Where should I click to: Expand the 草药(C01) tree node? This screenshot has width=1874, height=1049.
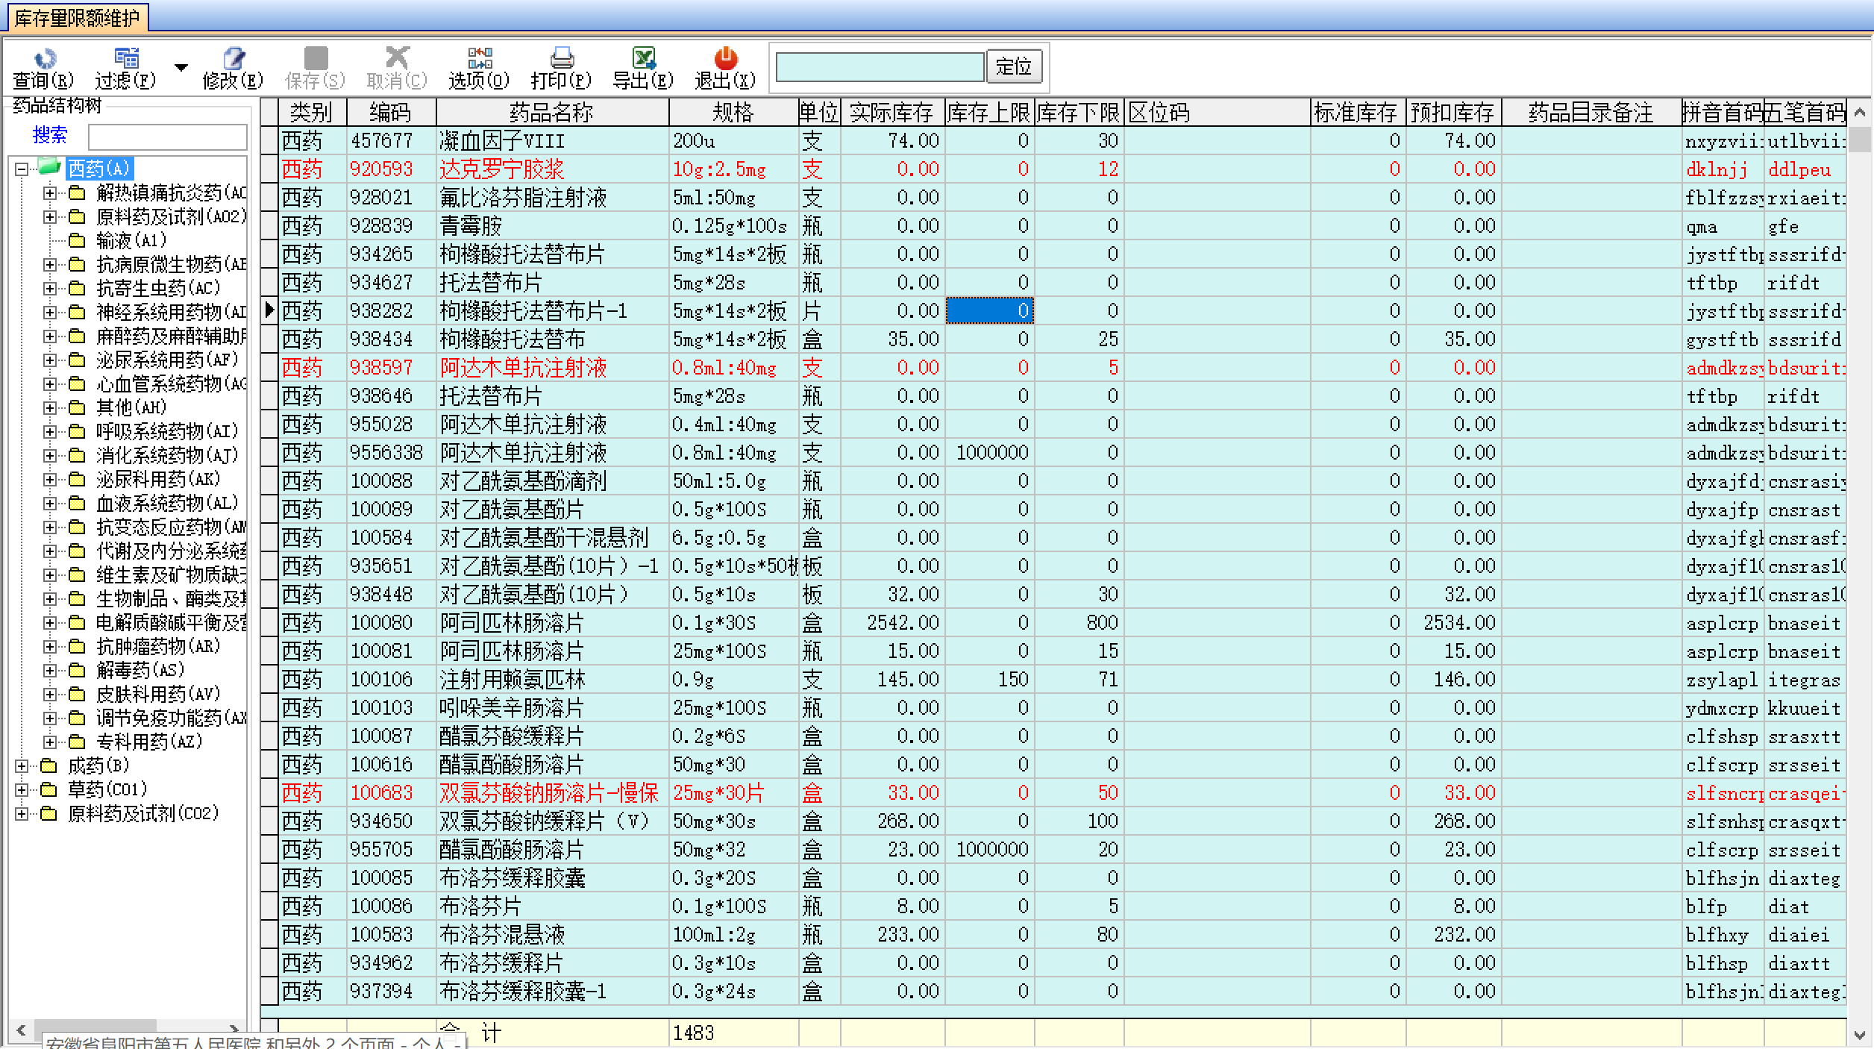(x=22, y=790)
